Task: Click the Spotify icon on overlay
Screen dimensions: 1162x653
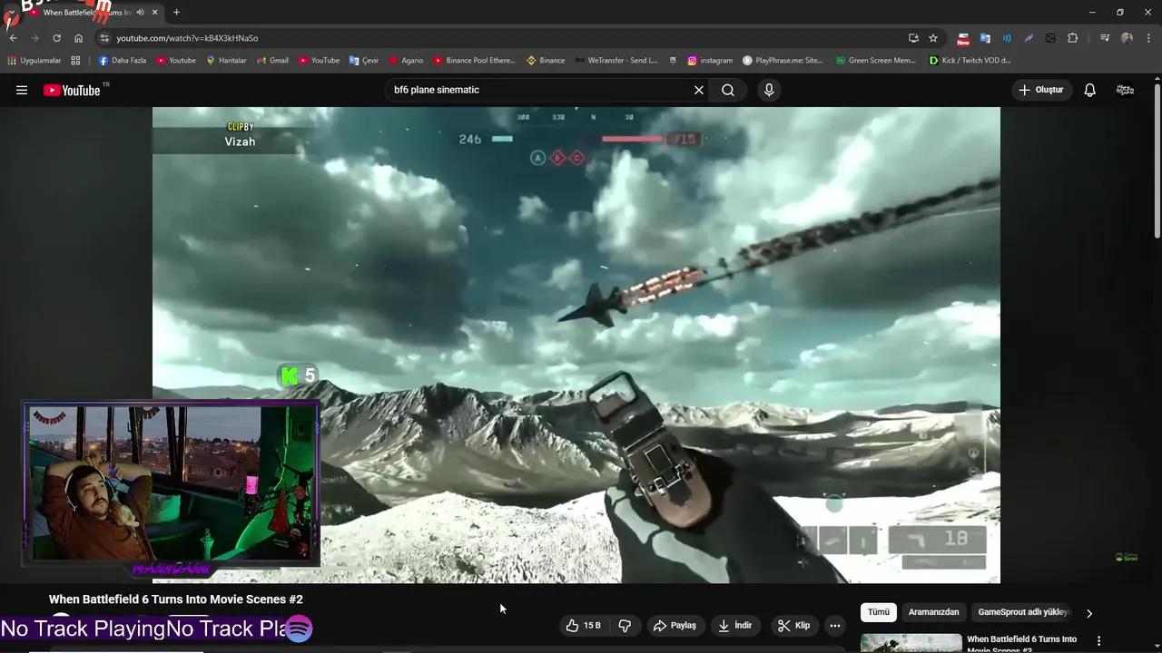Action: pos(299,629)
